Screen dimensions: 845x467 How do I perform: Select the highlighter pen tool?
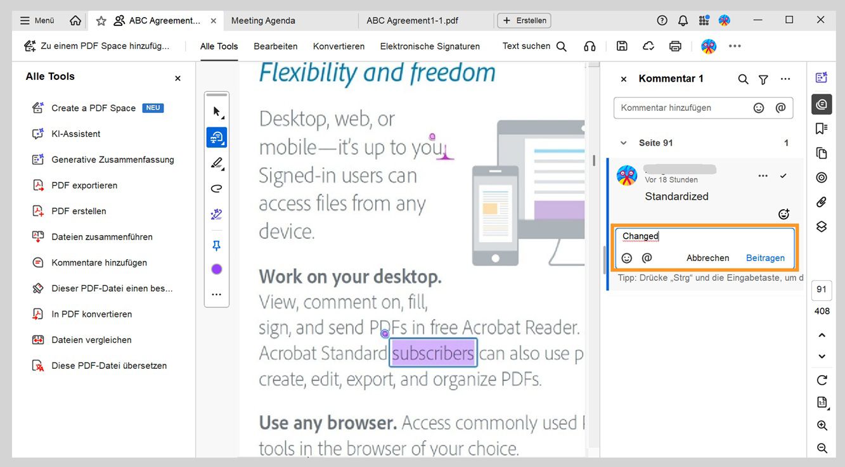[x=217, y=163]
